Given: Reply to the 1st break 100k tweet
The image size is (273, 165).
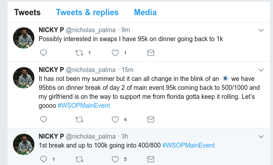Looking at the screenshot, I should tap(43, 159).
